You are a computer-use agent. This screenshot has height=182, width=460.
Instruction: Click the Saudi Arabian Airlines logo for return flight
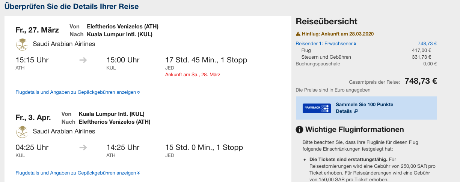tap(22, 132)
